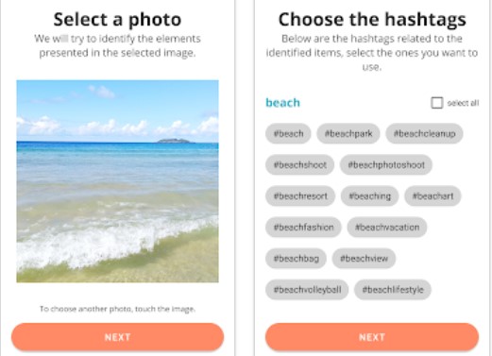492x356 pixels.
Task: Click NEXT under the beach photo
Action: tap(117, 337)
